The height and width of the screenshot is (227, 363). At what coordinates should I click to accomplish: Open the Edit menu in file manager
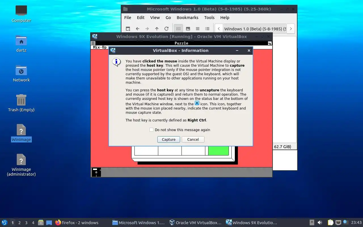[141, 18]
